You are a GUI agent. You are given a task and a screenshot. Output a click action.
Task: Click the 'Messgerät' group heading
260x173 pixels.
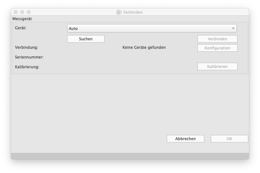click(x=22, y=19)
